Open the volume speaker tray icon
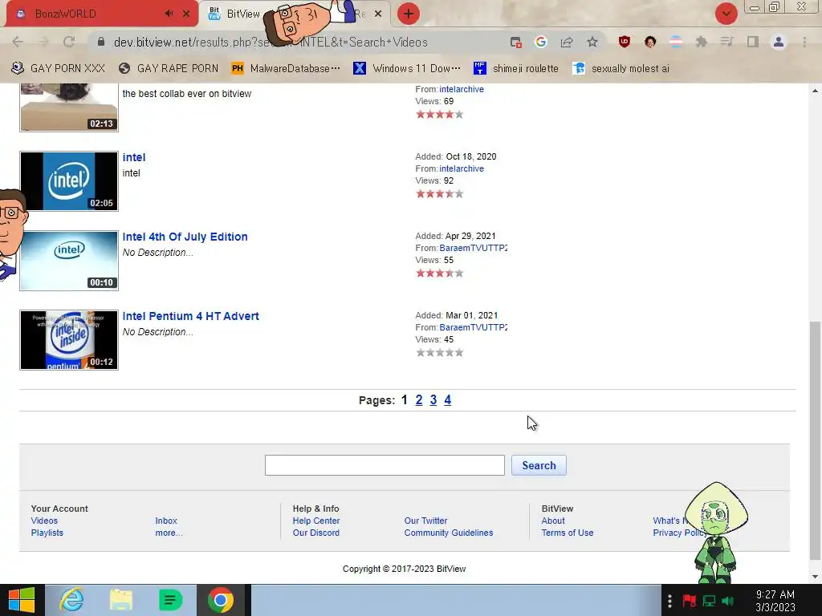 tap(727, 600)
